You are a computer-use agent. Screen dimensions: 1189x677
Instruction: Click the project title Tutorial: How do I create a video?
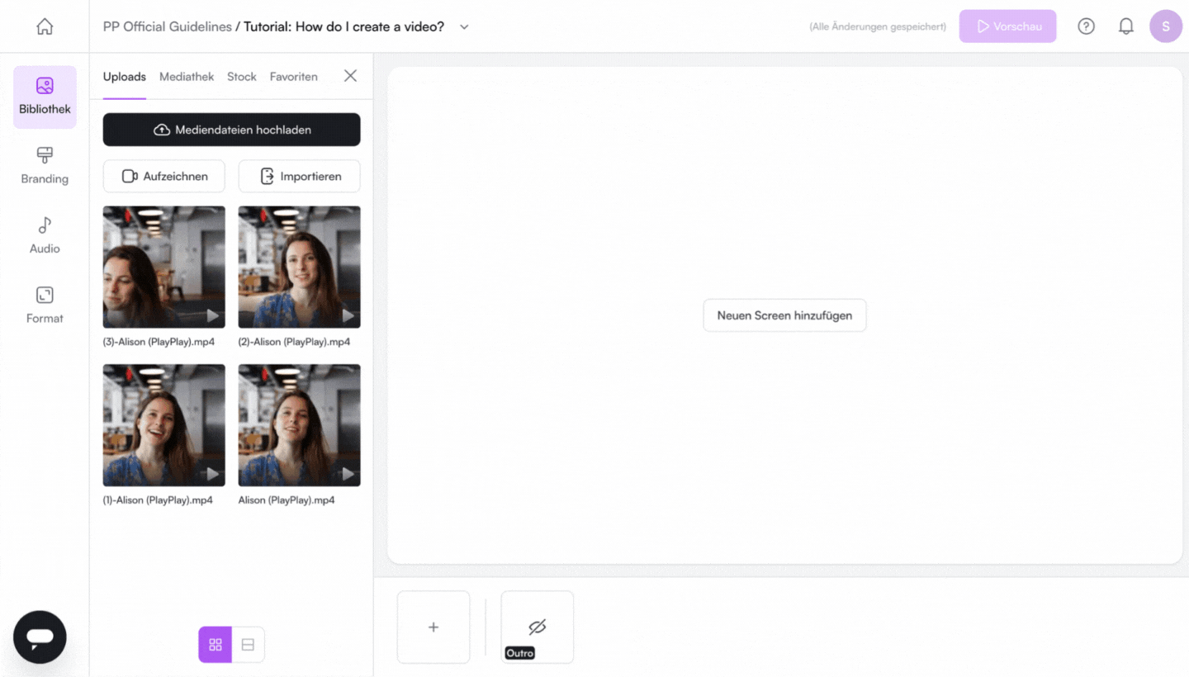coord(343,26)
